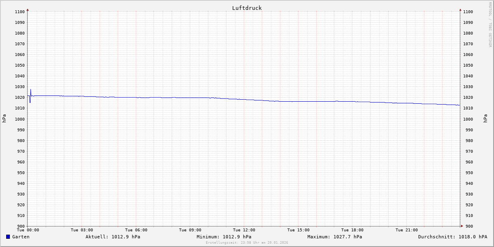The height and width of the screenshot is (247, 494).
Task: Click the Tue 12:00 time axis label
Action: 244,230
